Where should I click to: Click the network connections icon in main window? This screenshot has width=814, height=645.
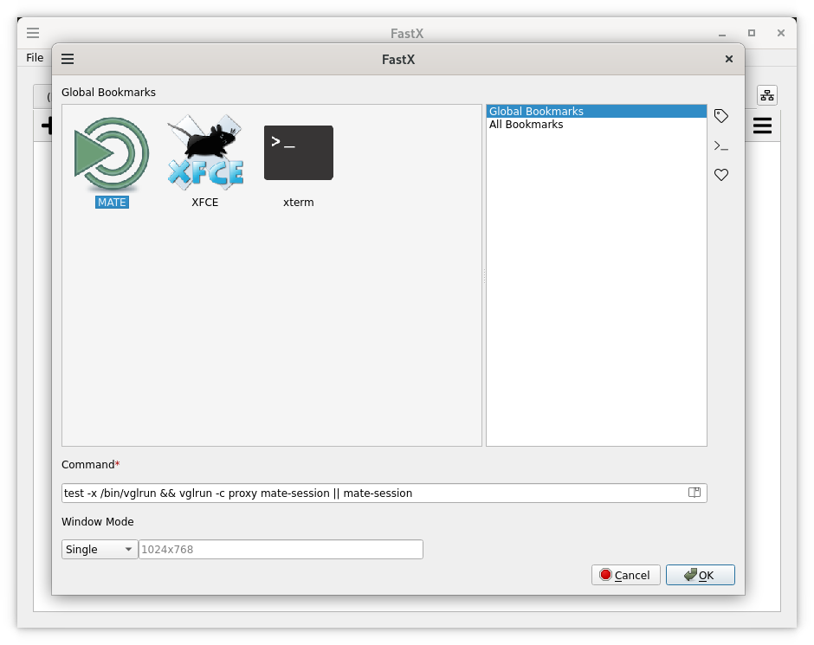click(767, 95)
